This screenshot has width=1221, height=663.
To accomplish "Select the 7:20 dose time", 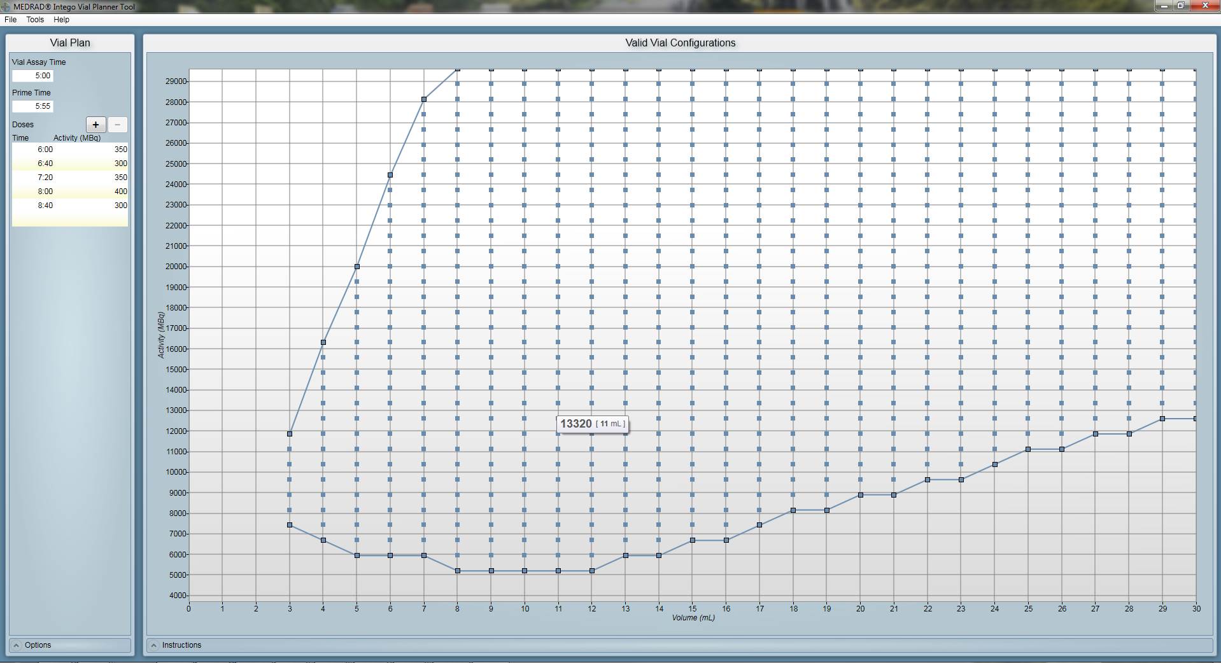I will coord(45,178).
